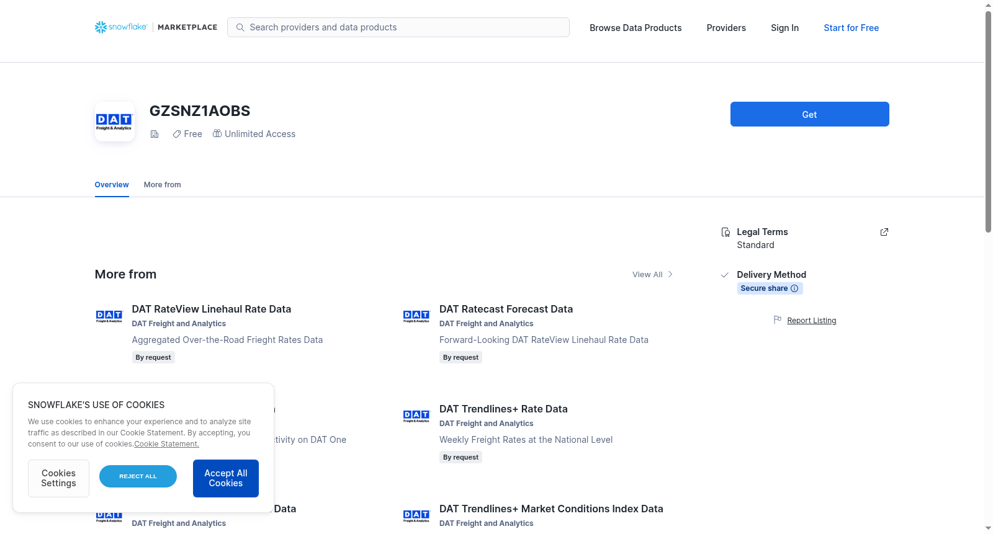Click the info icon in the Secure share badge
993x534 pixels.
(x=794, y=288)
